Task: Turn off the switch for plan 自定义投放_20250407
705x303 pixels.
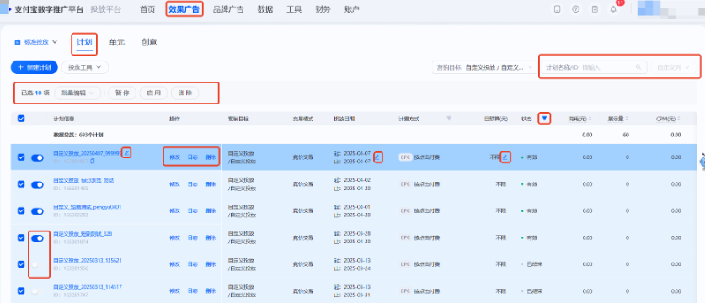Action: [37, 157]
